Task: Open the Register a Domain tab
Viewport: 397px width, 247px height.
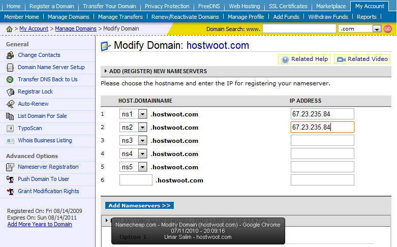Action: click(x=52, y=6)
